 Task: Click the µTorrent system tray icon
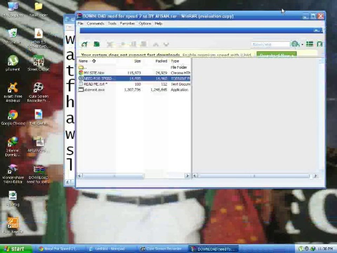[x=301, y=249]
